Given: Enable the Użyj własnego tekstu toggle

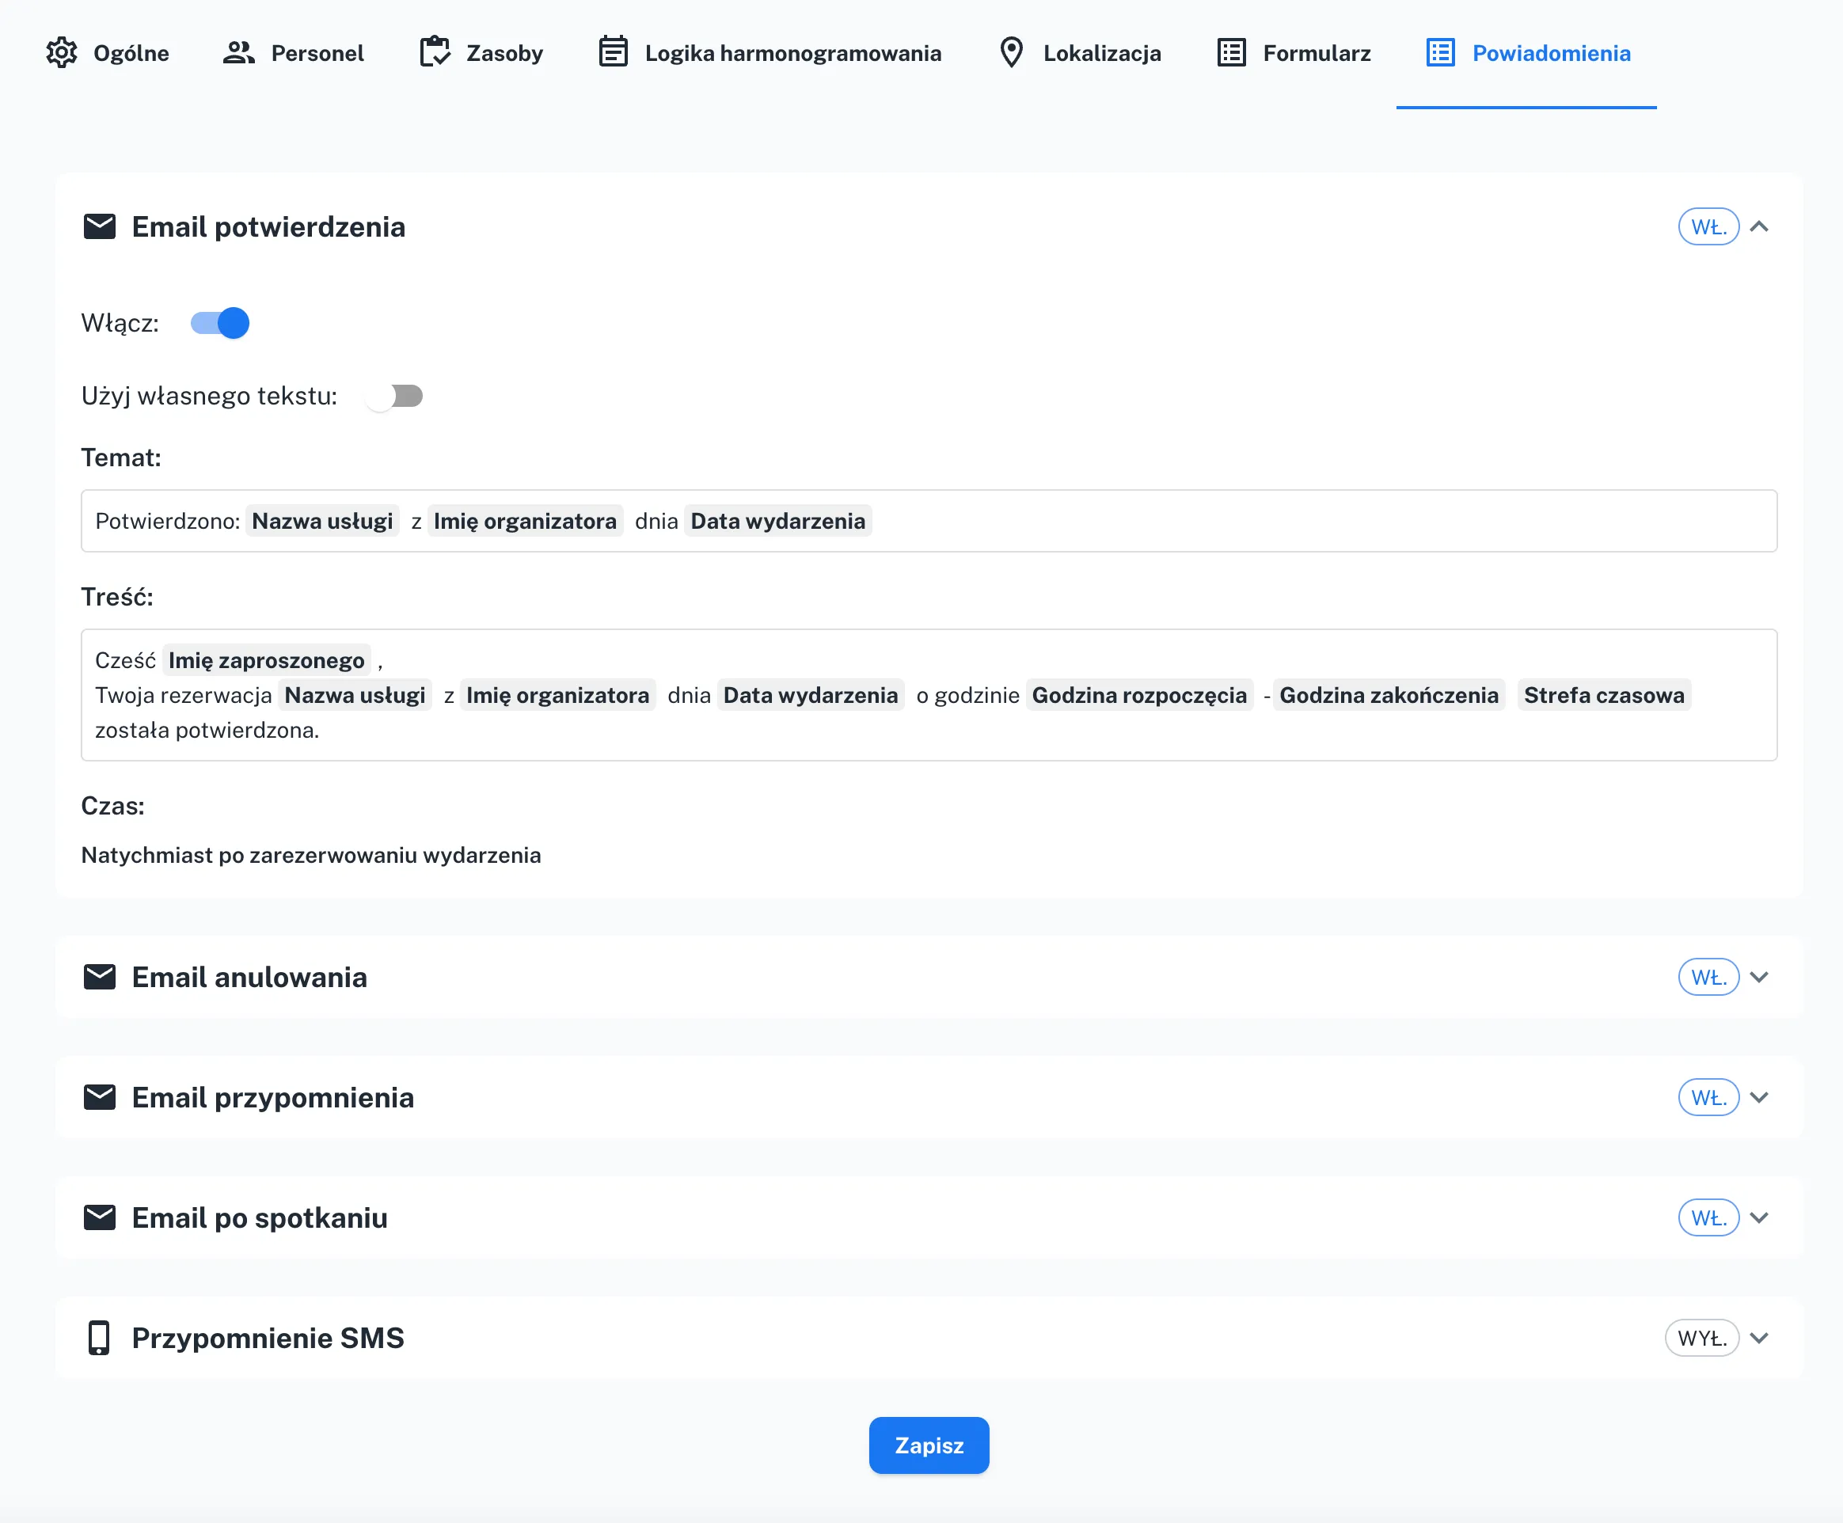Looking at the screenshot, I should [394, 396].
